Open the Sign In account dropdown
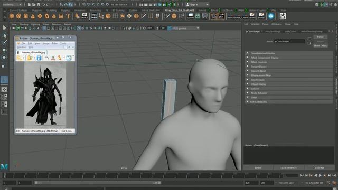This screenshot has width=338, height=190. point(198,4)
